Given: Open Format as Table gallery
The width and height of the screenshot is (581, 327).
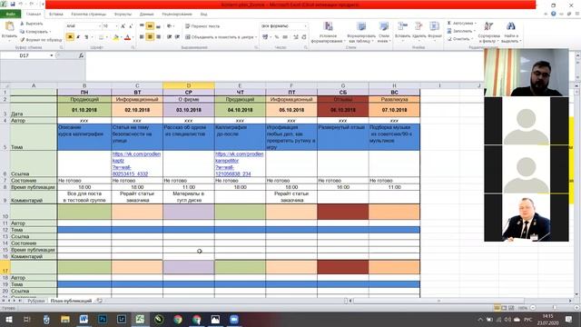Looking at the screenshot, I should click(x=361, y=32).
